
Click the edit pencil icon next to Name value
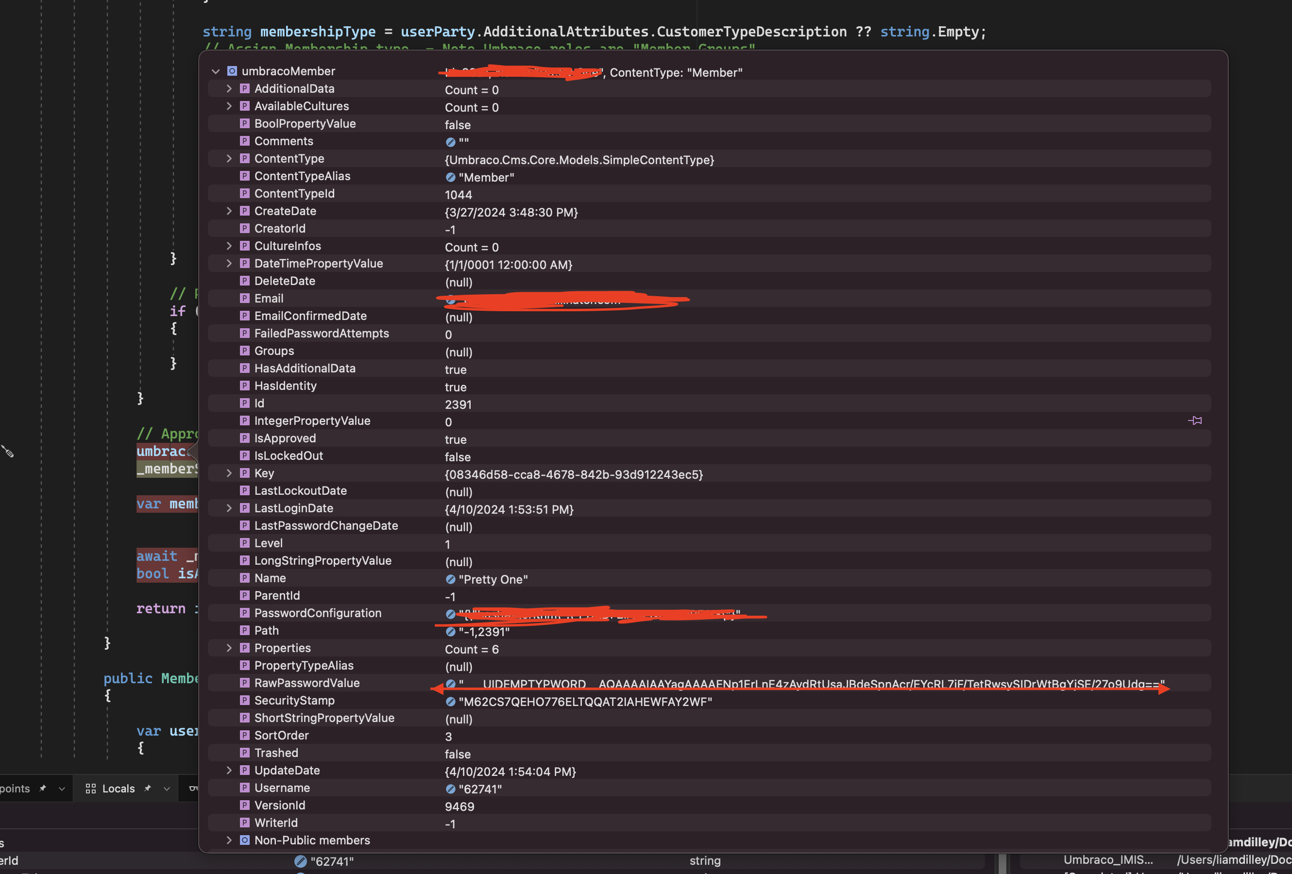pos(450,579)
